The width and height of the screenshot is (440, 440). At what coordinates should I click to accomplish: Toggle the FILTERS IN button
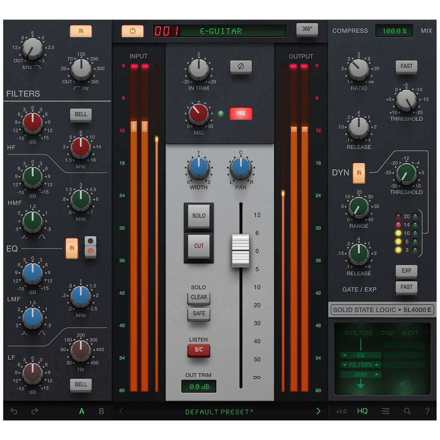click(x=81, y=31)
